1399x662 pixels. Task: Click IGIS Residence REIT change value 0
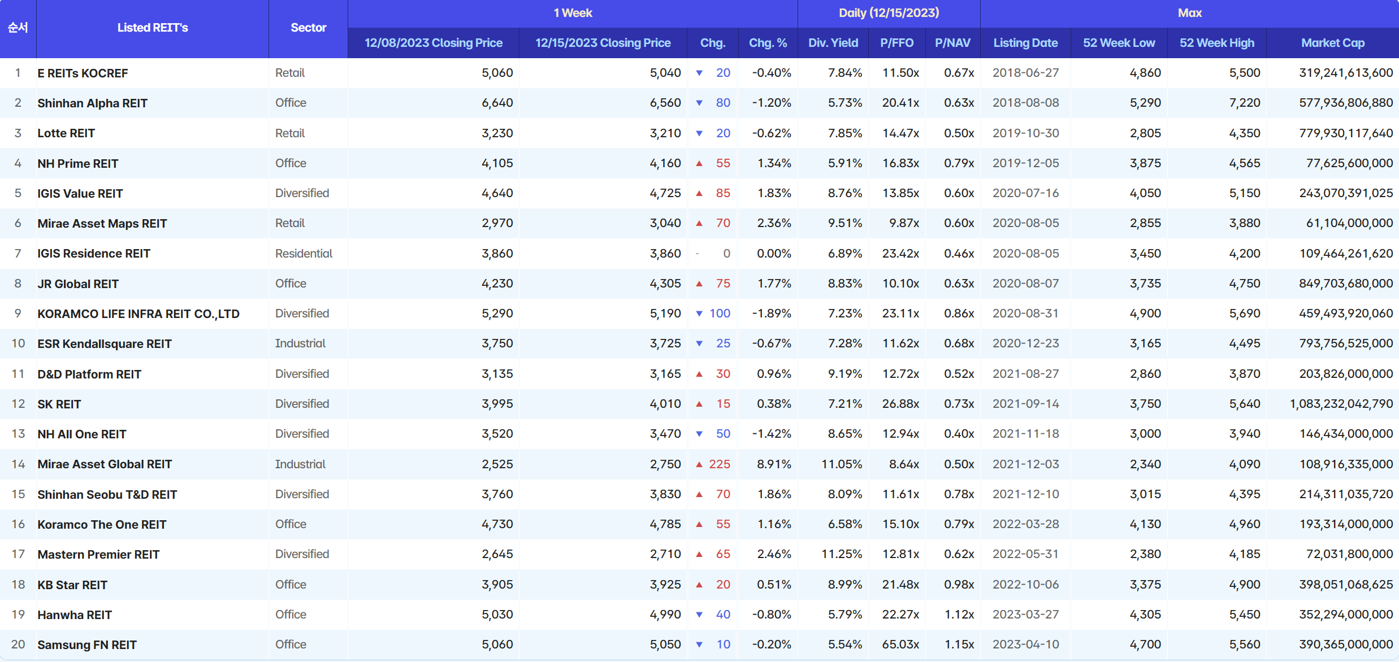pos(727,254)
